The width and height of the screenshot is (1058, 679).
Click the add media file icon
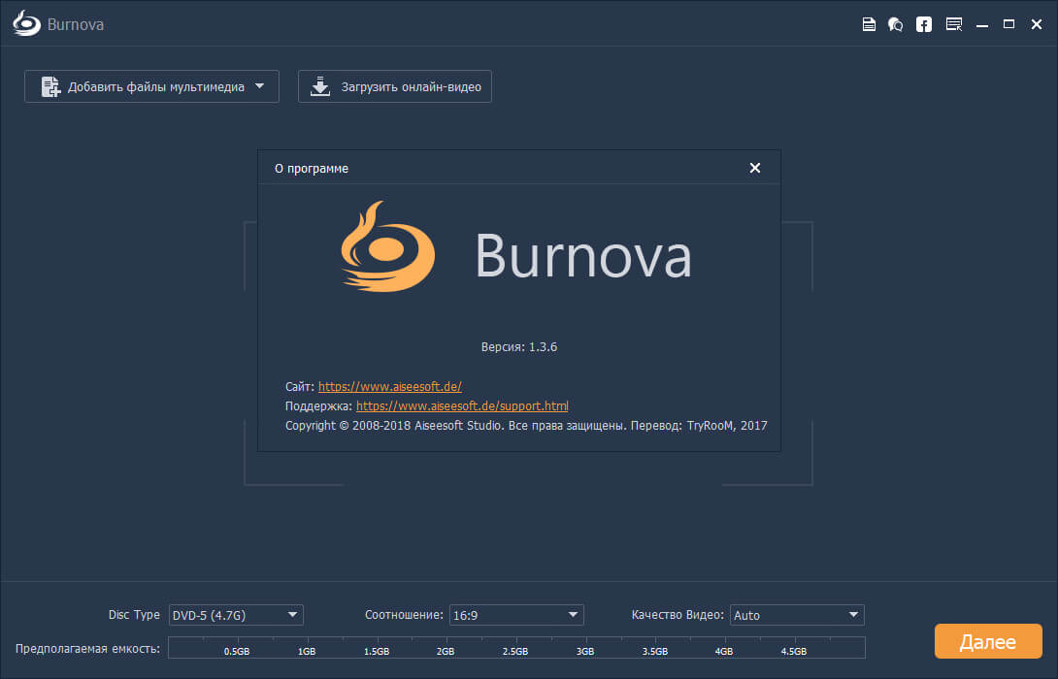pyautogui.click(x=50, y=86)
